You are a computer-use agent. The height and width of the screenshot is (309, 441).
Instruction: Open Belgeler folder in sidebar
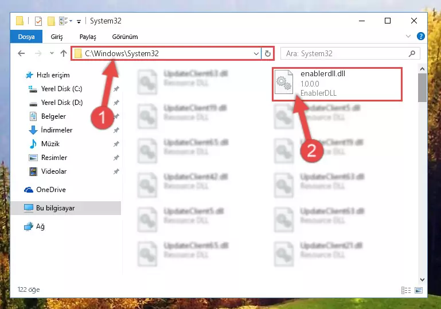coord(53,116)
